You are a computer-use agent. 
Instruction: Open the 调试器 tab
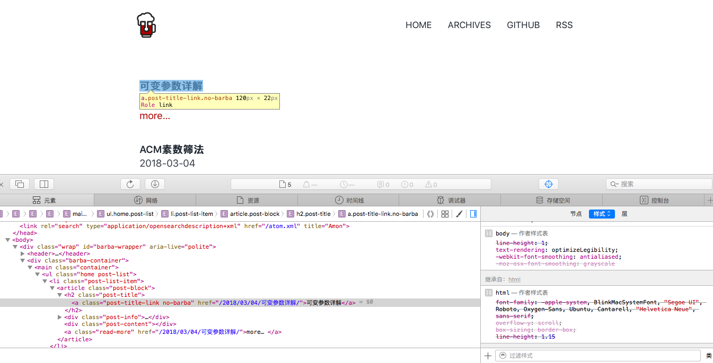click(450, 200)
